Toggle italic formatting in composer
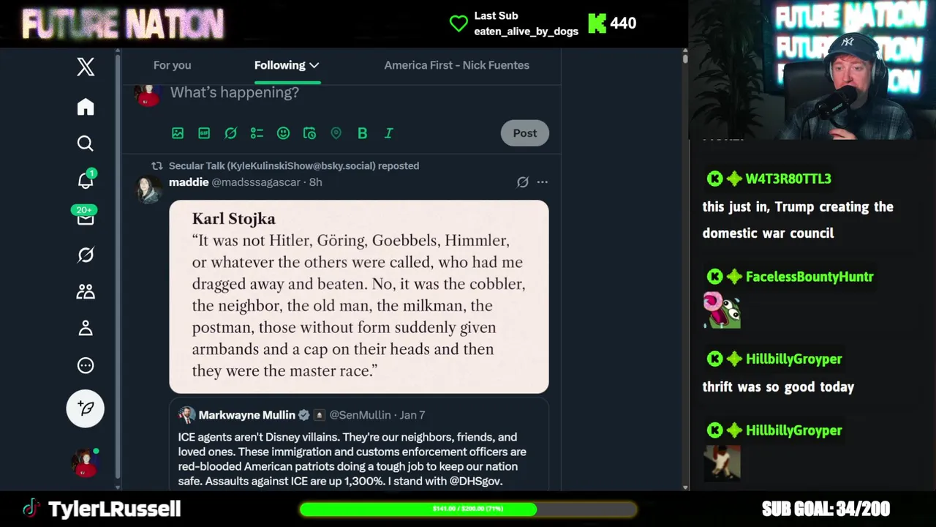Viewport: 936px width, 527px height. pyautogui.click(x=388, y=133)
